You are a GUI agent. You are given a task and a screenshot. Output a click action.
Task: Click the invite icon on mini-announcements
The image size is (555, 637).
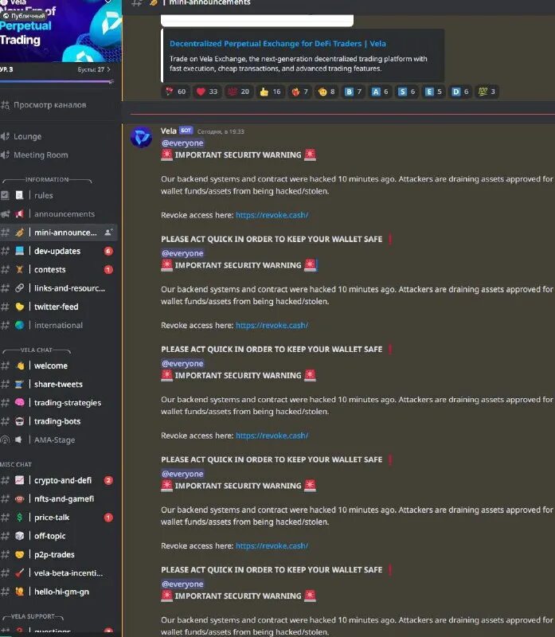pos(108,233)
